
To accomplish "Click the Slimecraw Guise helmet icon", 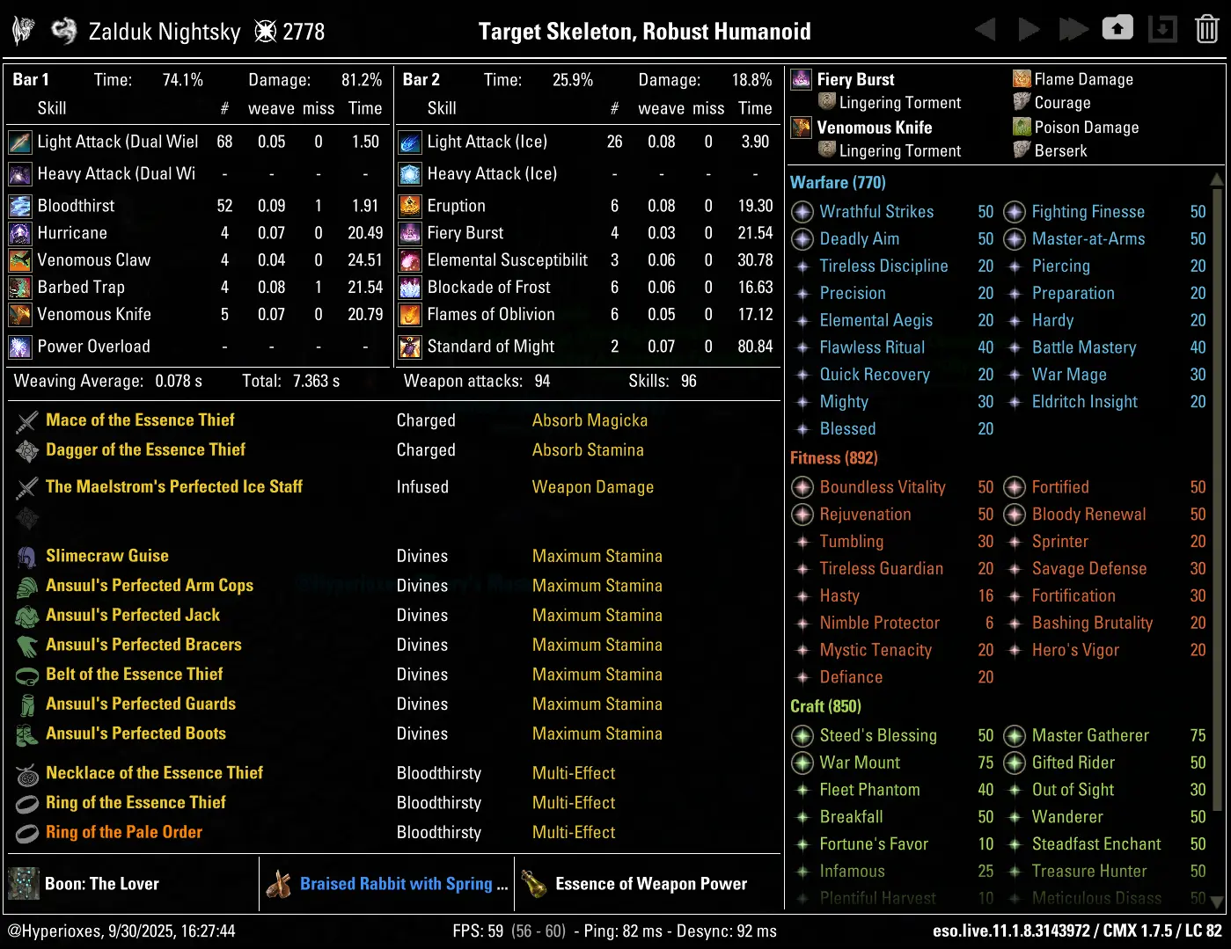I will (x=27, y=557).
